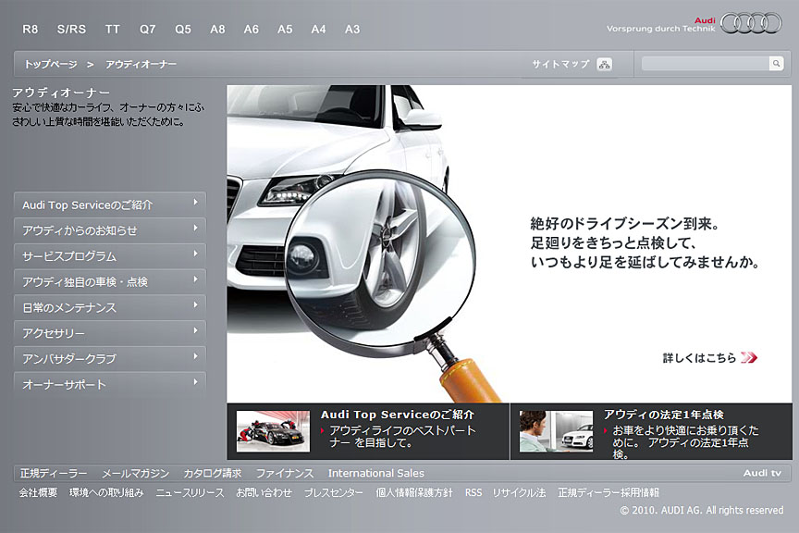This screenshot has width=799, height=533.
Task: Open サイトマップ link
Action: (x=560, y=64)
